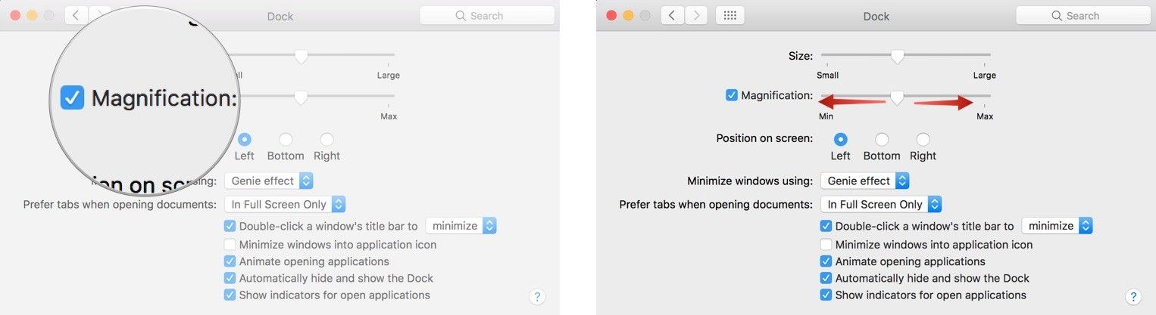Open the Genie effect dropdown in right window
1156x315 pixels.
pyautogui.click(x=865, y=181)
